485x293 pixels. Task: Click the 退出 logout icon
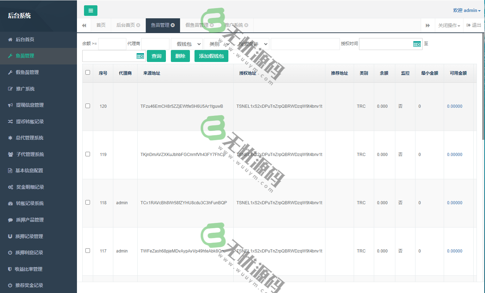click(469, 25)
